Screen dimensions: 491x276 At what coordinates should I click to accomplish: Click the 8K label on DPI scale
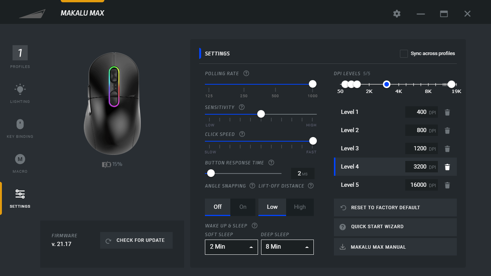[x=428, y=91]
